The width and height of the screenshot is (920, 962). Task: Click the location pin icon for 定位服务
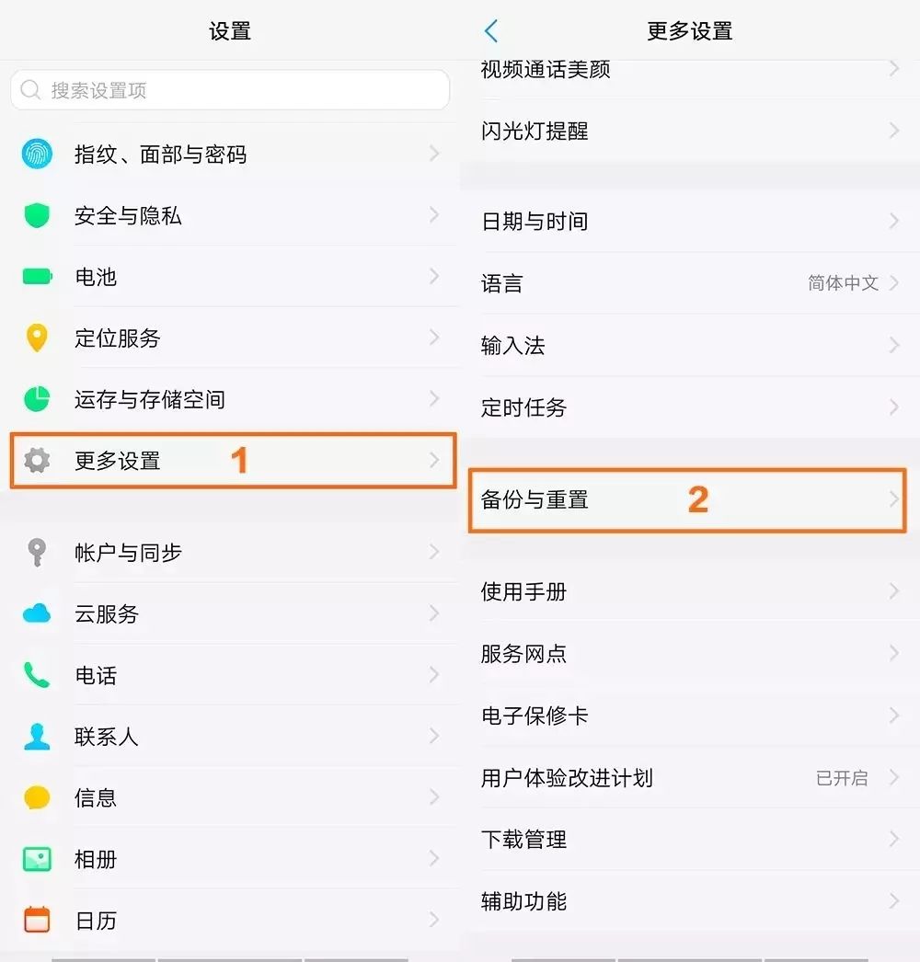(36, 338)
